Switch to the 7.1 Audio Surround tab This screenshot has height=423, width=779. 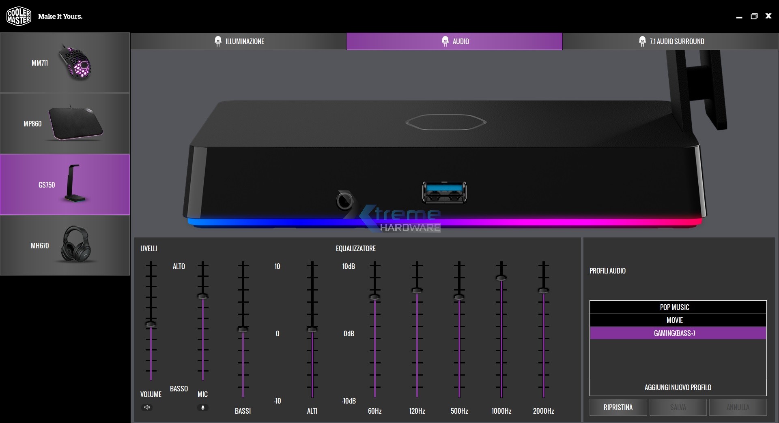tap(670, 41)
